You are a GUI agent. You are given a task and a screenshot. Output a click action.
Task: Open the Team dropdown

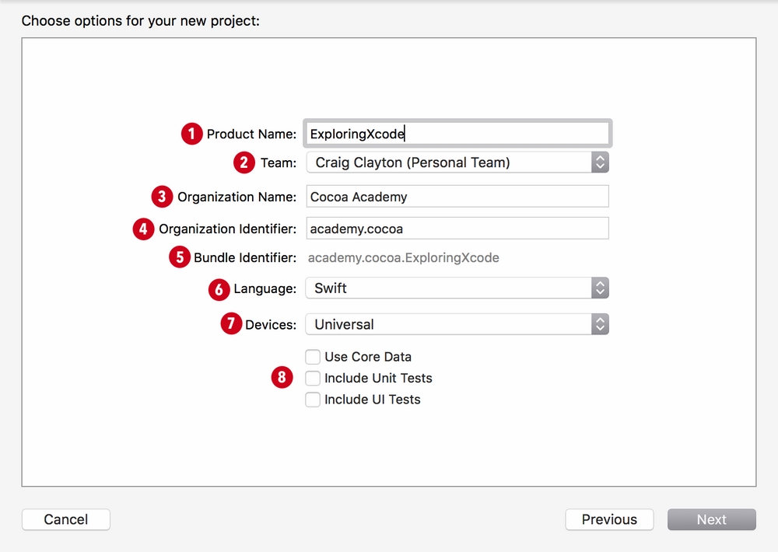coord(457,162)
